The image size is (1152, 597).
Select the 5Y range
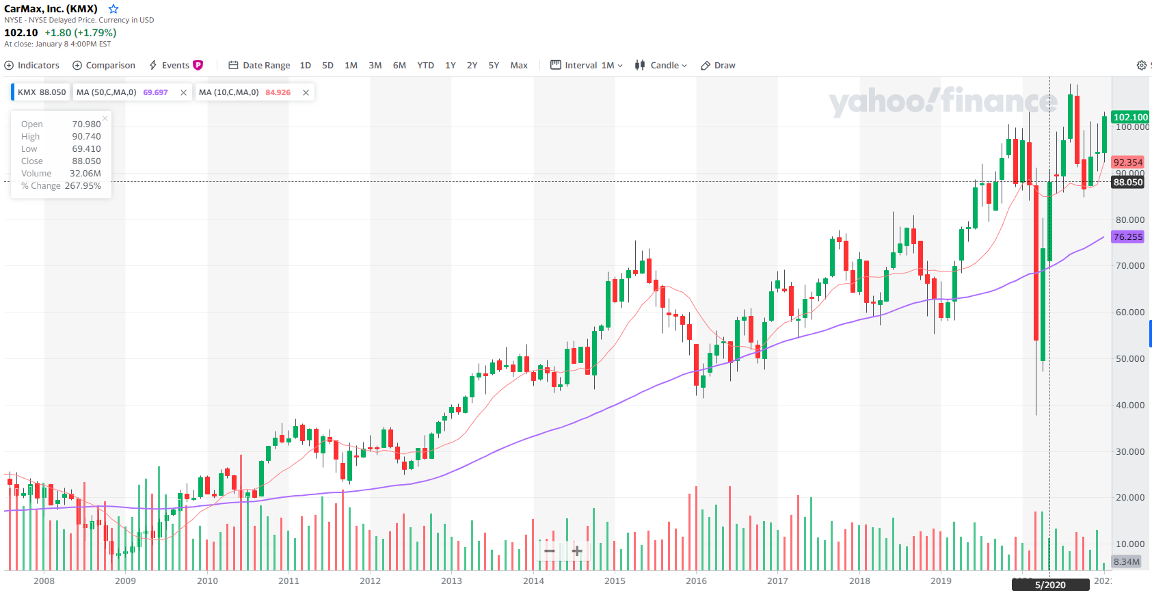[x=494, y=66]
